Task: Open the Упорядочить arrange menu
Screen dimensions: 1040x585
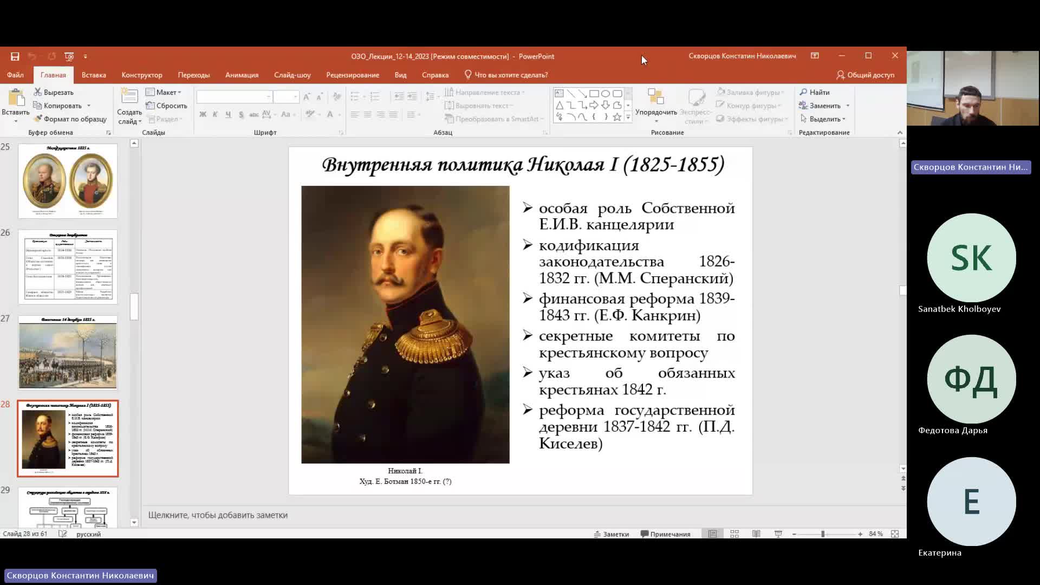Action: (656, 106)
